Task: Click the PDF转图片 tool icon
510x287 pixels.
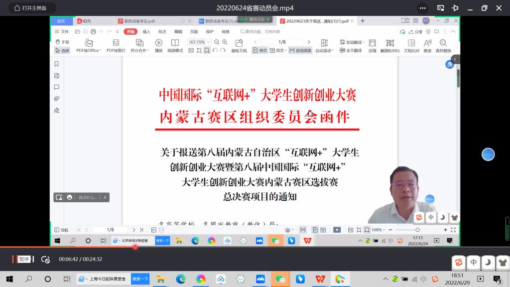Action: pos(116,43)
